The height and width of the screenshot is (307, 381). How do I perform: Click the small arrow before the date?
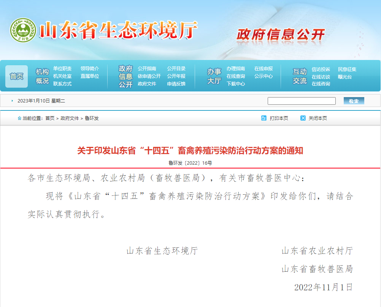13,101
